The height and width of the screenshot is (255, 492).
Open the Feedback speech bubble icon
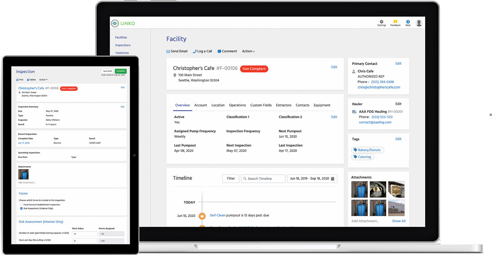click(395, 22)
